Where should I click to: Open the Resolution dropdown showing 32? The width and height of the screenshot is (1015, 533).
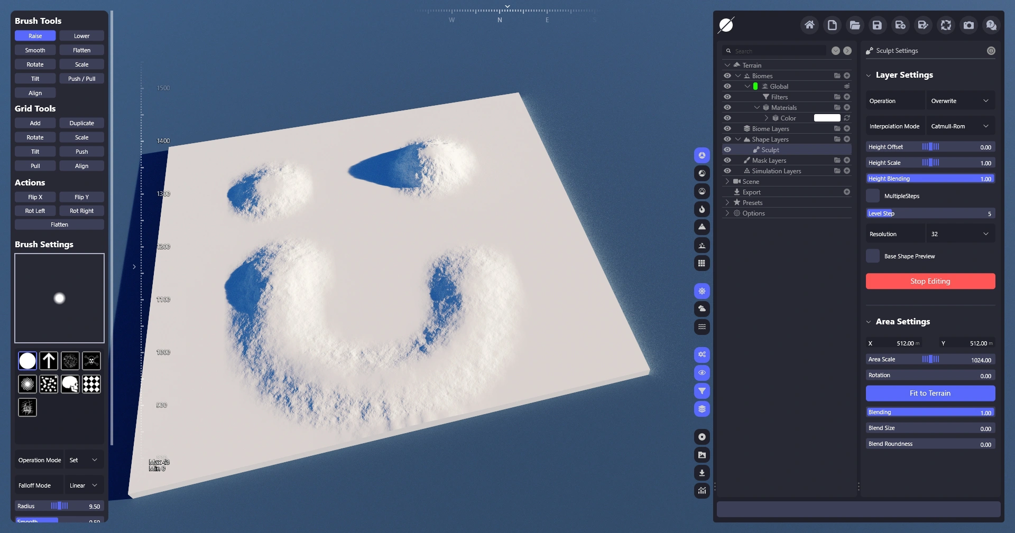(x=961, y=234)
